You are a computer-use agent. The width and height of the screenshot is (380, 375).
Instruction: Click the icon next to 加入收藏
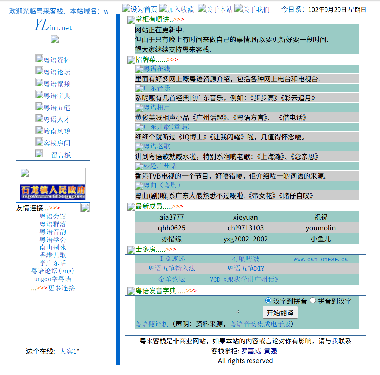point(163,8)
